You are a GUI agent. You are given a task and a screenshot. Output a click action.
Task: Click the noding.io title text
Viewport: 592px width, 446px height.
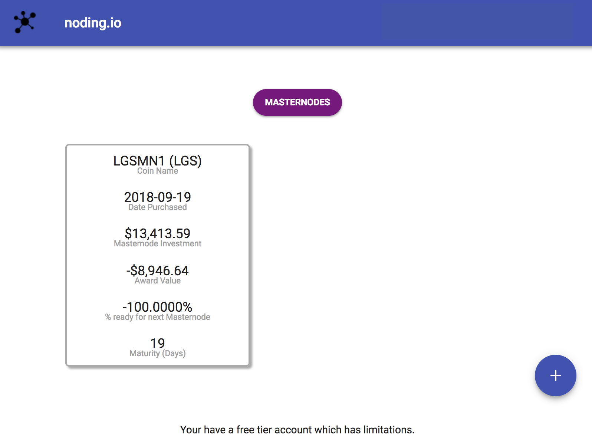click(x=93, y=23)
